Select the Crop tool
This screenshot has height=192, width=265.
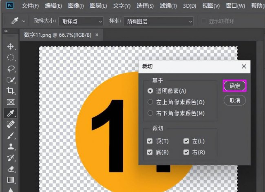tap(11, 91)
